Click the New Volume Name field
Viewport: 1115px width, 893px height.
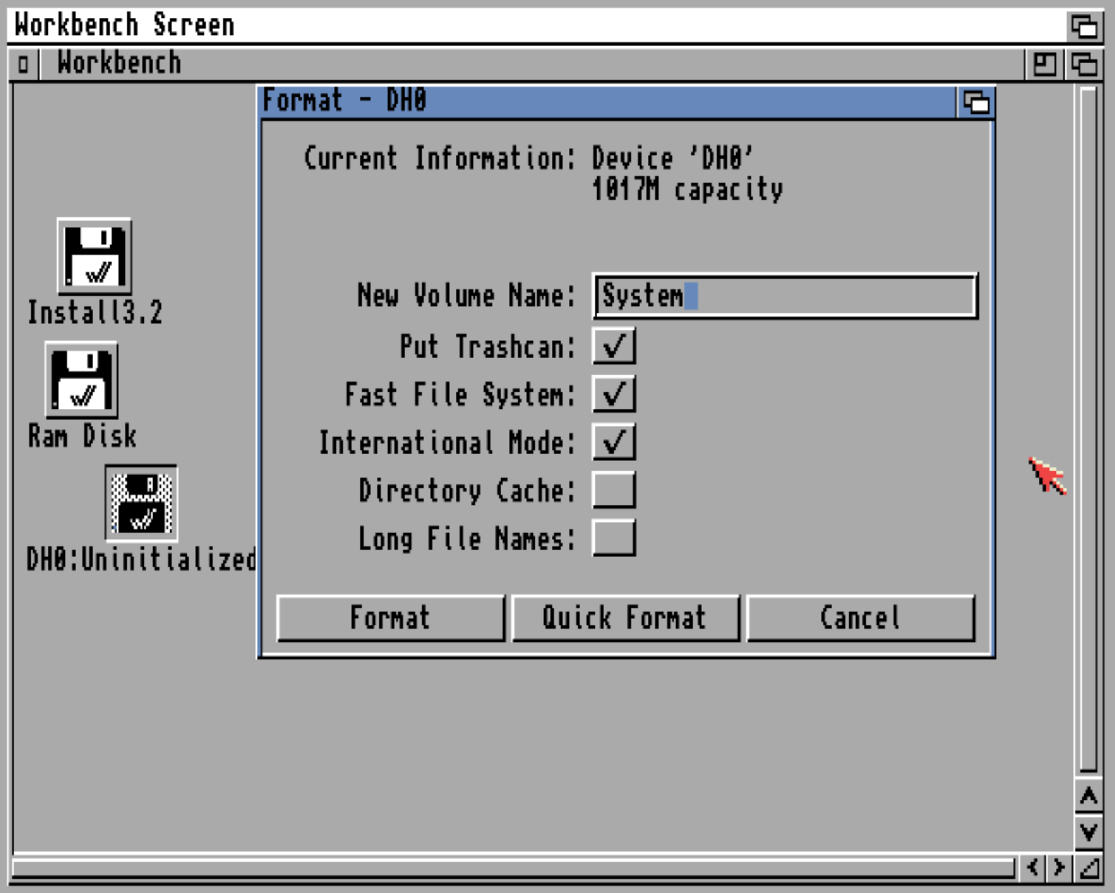[x=785, y=296]
